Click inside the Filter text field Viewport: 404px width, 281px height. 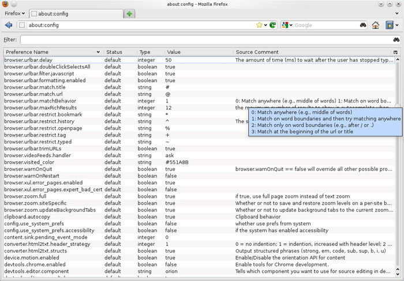coord(206,40)
